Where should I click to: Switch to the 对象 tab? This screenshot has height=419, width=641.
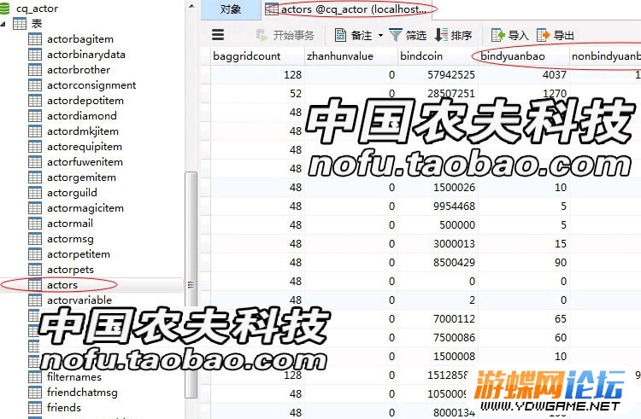(x=231, y=9)
